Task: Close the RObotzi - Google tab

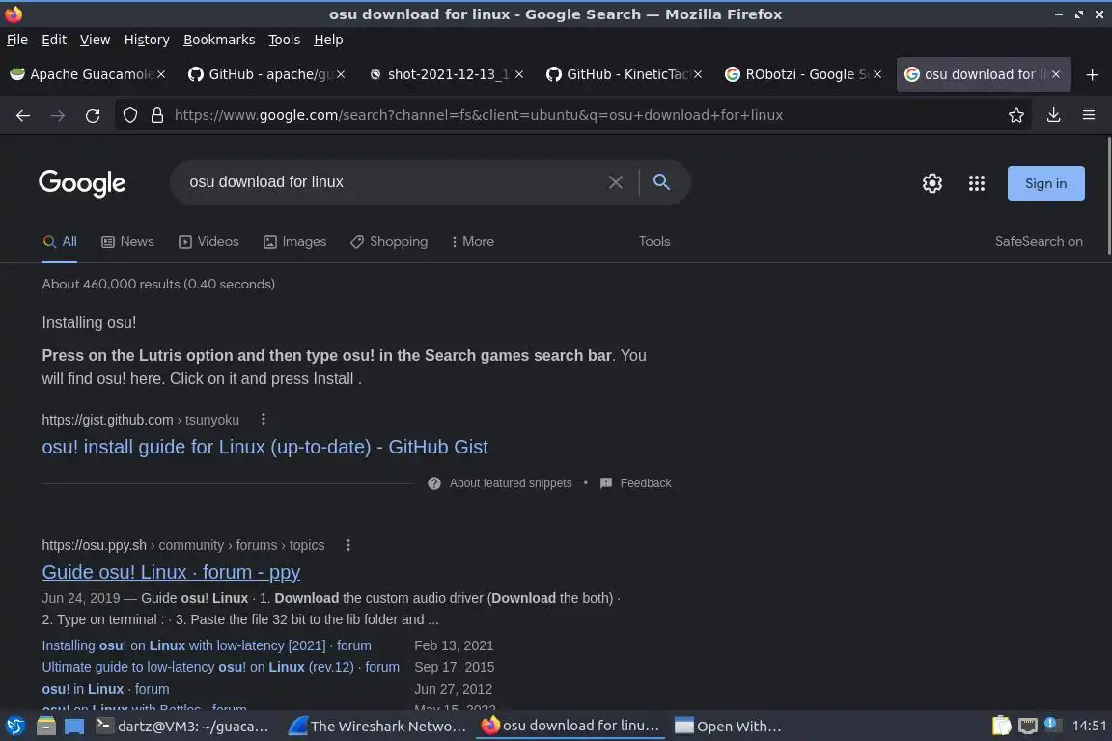Action: (877, 74)
